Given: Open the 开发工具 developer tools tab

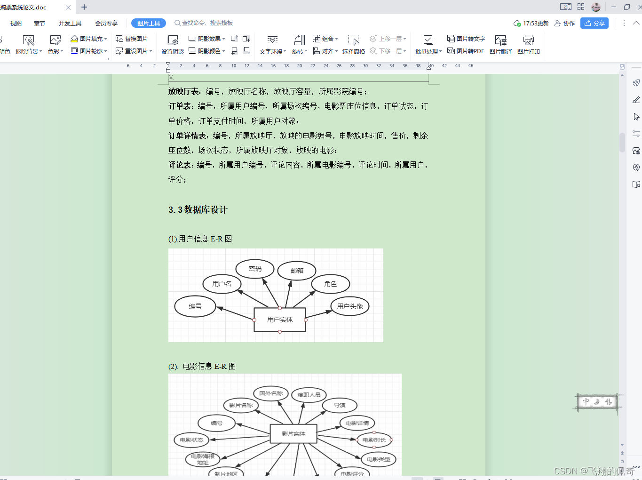Looking at the screenshot, I should pyautogui.click(x=70, y=23).
